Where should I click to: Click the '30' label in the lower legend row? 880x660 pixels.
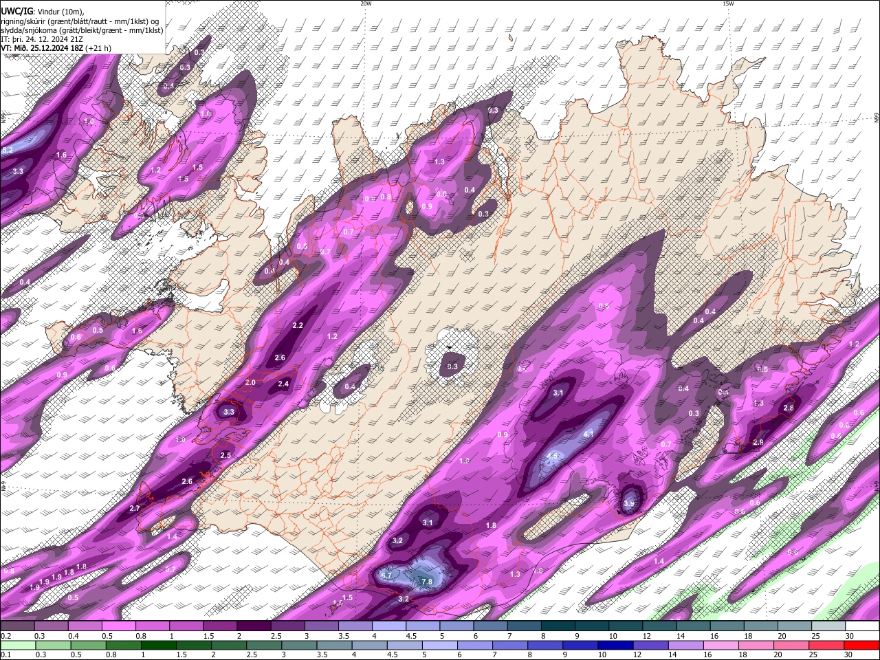pyautogui.click(x=848, y=654)
